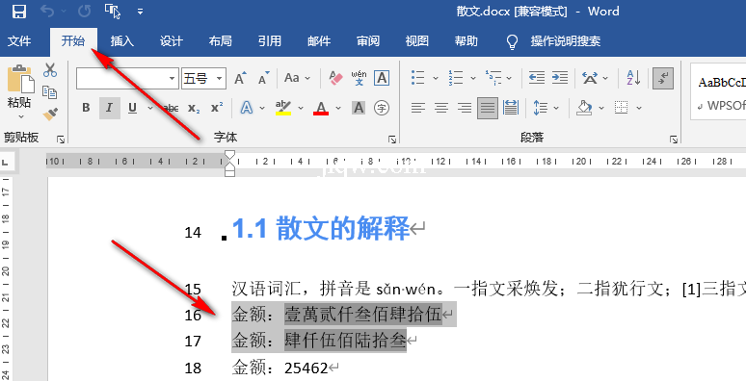Click the Format Painter brush icon
Image resolution: width=746 pixels, height=381 pixels.
(50, 114)
